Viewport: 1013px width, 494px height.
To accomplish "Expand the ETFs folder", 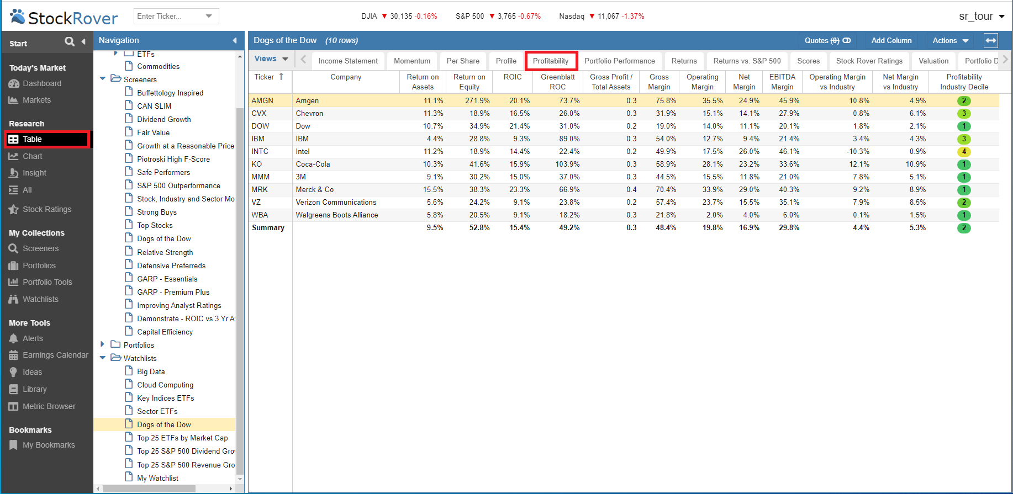I will [x=115, y=54].
